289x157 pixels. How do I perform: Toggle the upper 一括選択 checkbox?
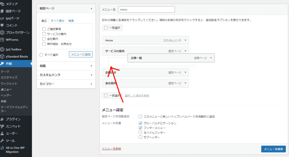point(106,28)
